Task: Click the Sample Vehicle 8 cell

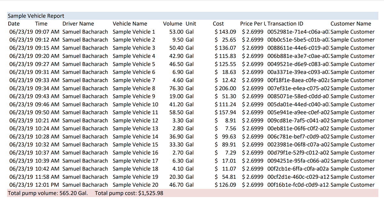Action: click(134, 88)
